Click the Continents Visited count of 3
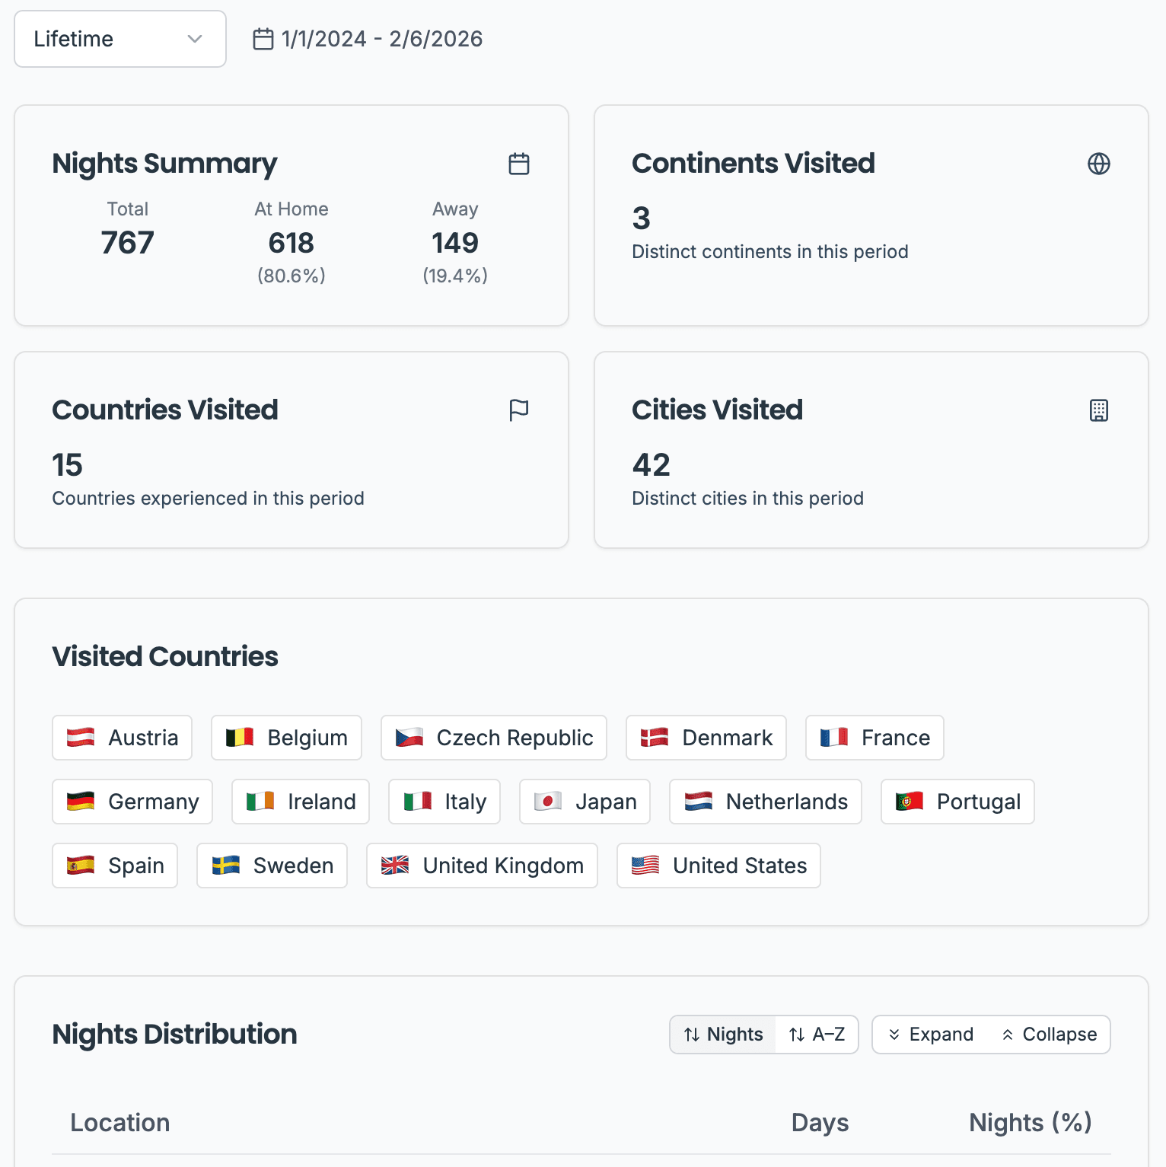 641,218
